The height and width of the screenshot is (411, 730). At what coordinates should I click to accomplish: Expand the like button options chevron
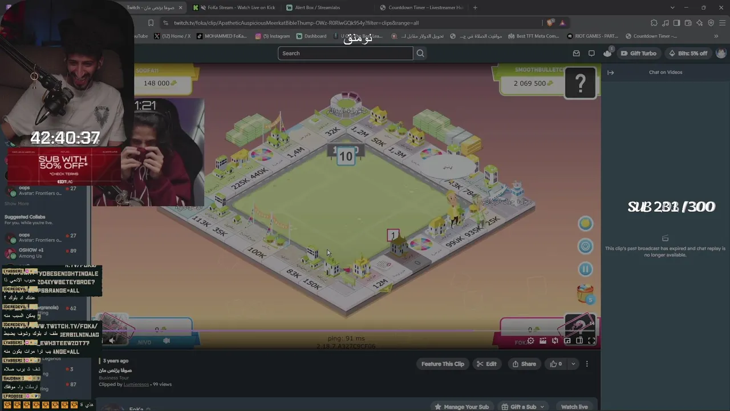click(573, 364)
